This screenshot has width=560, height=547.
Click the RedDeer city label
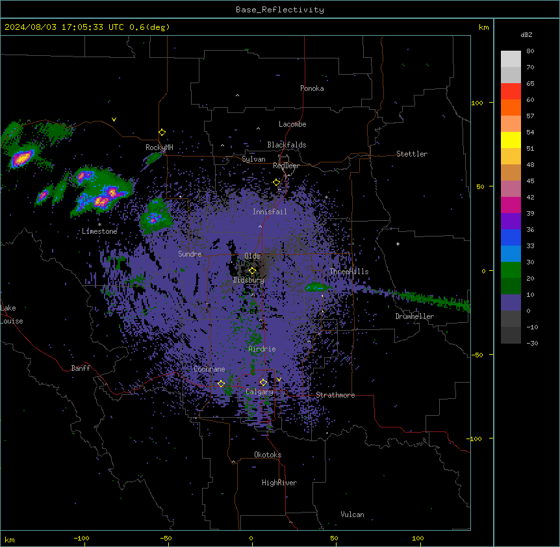click(286, 166)
